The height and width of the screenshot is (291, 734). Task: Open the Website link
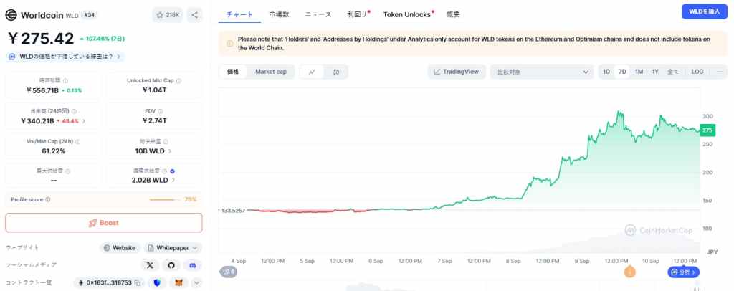pyautogui.click(x=120, y=248)
